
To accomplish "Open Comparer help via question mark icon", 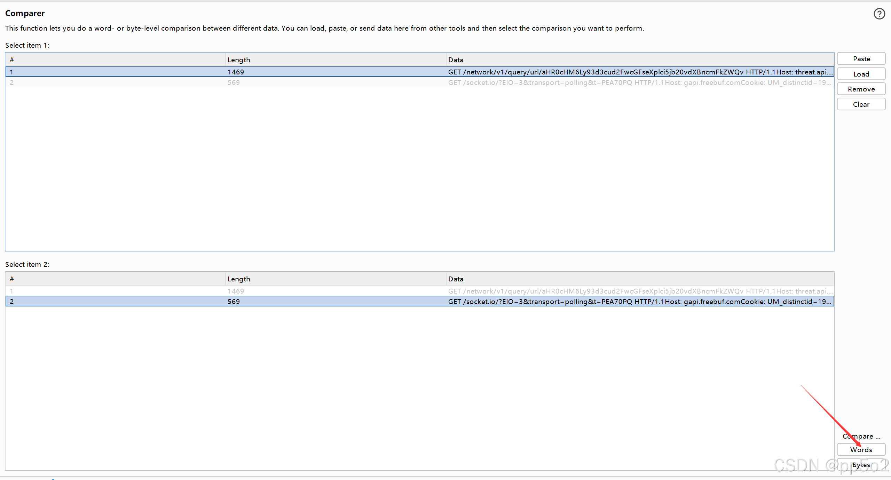I will click(880, 14).
